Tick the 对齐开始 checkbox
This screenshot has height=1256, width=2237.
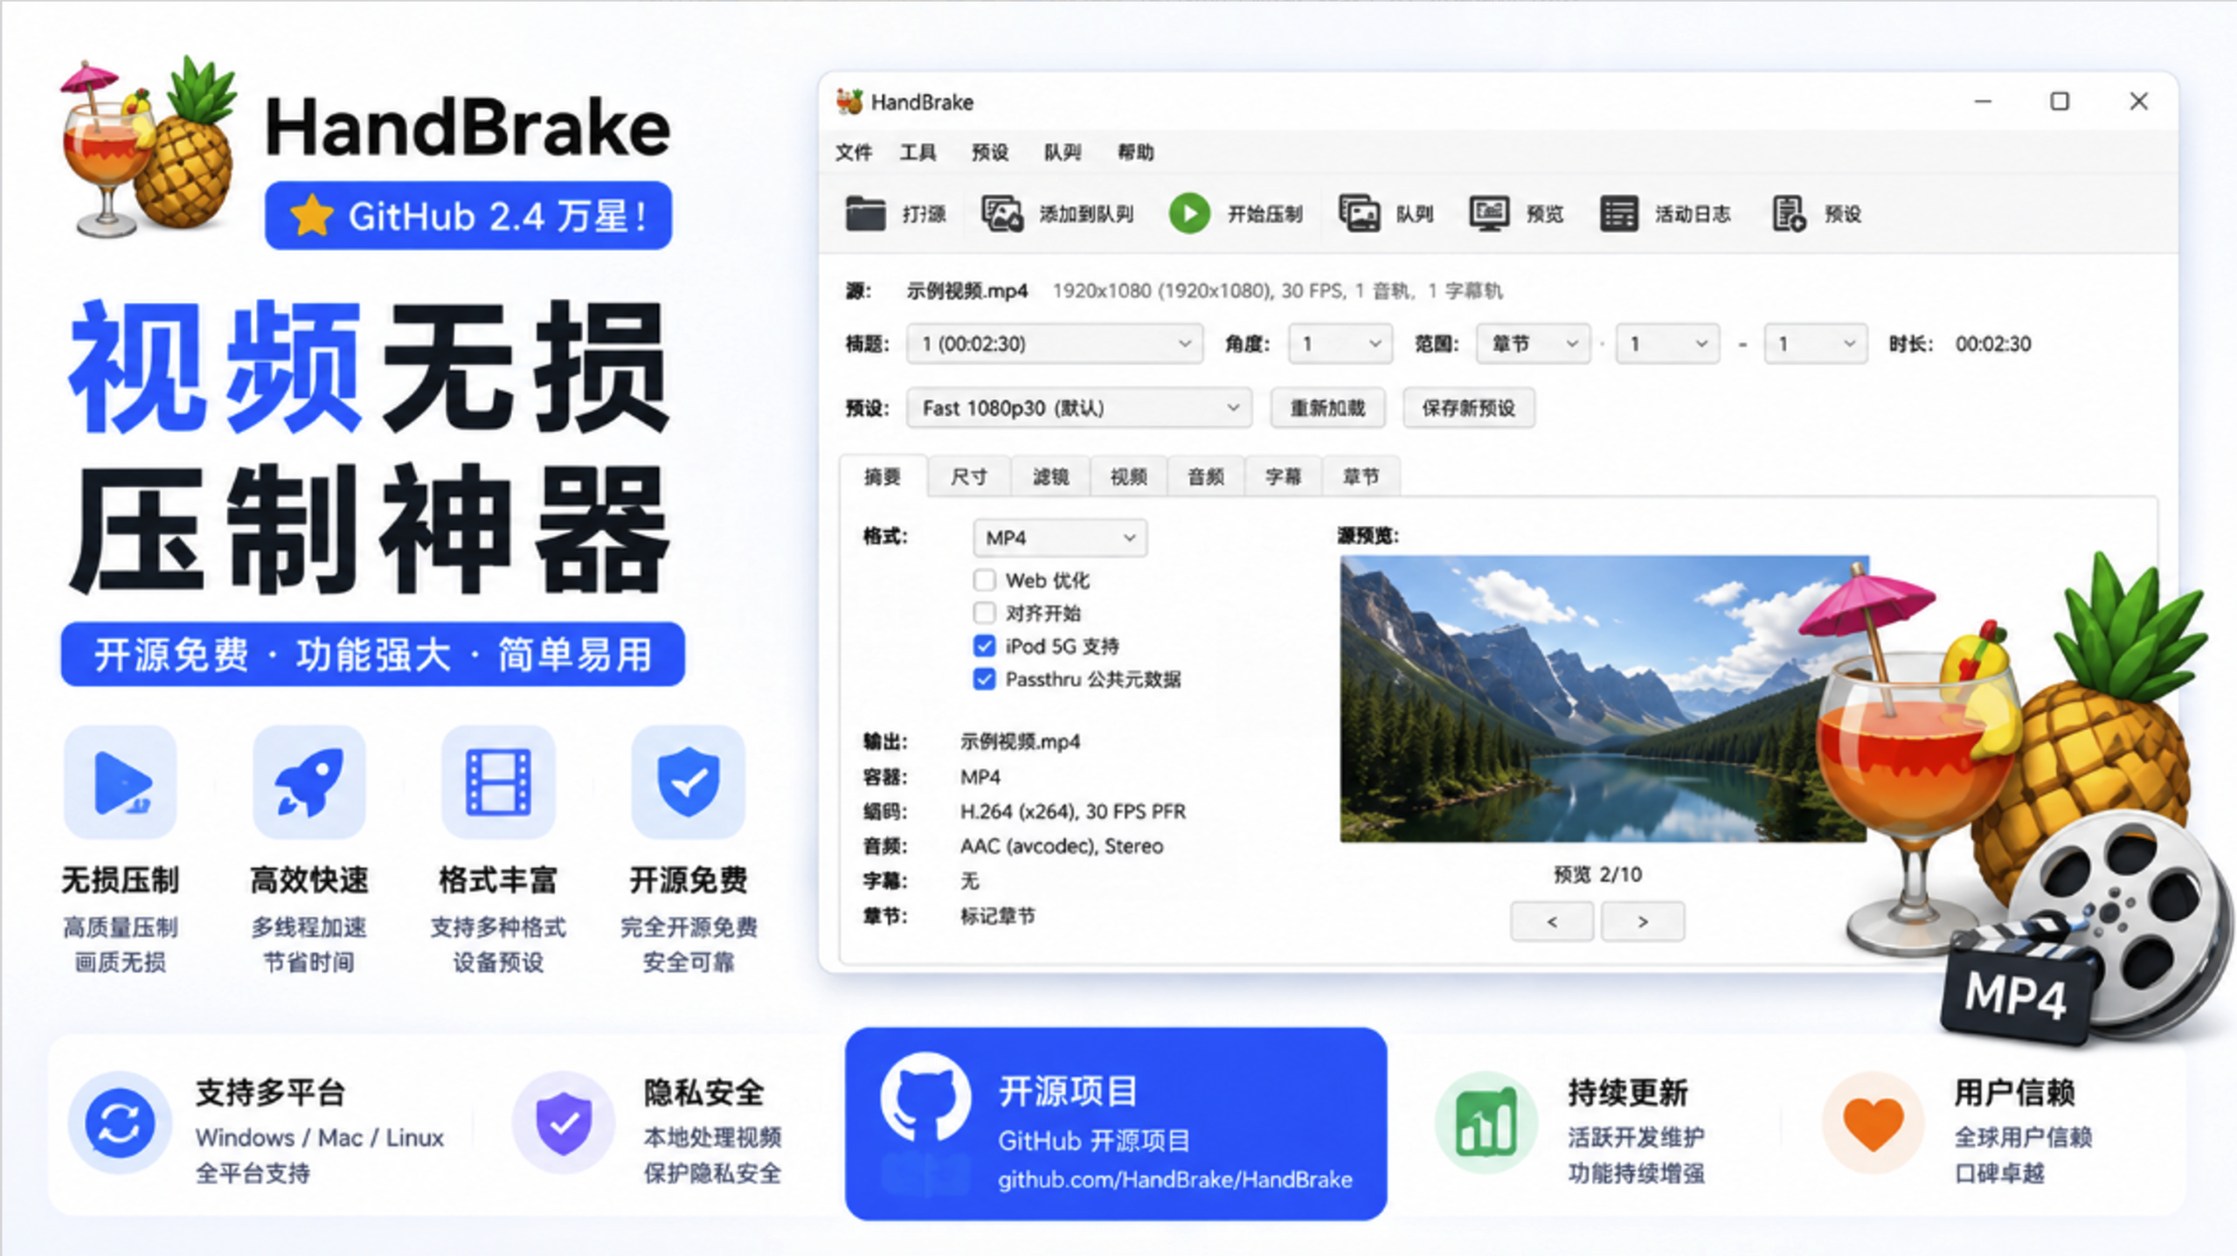pyautogui.click(x=984, y=613)
